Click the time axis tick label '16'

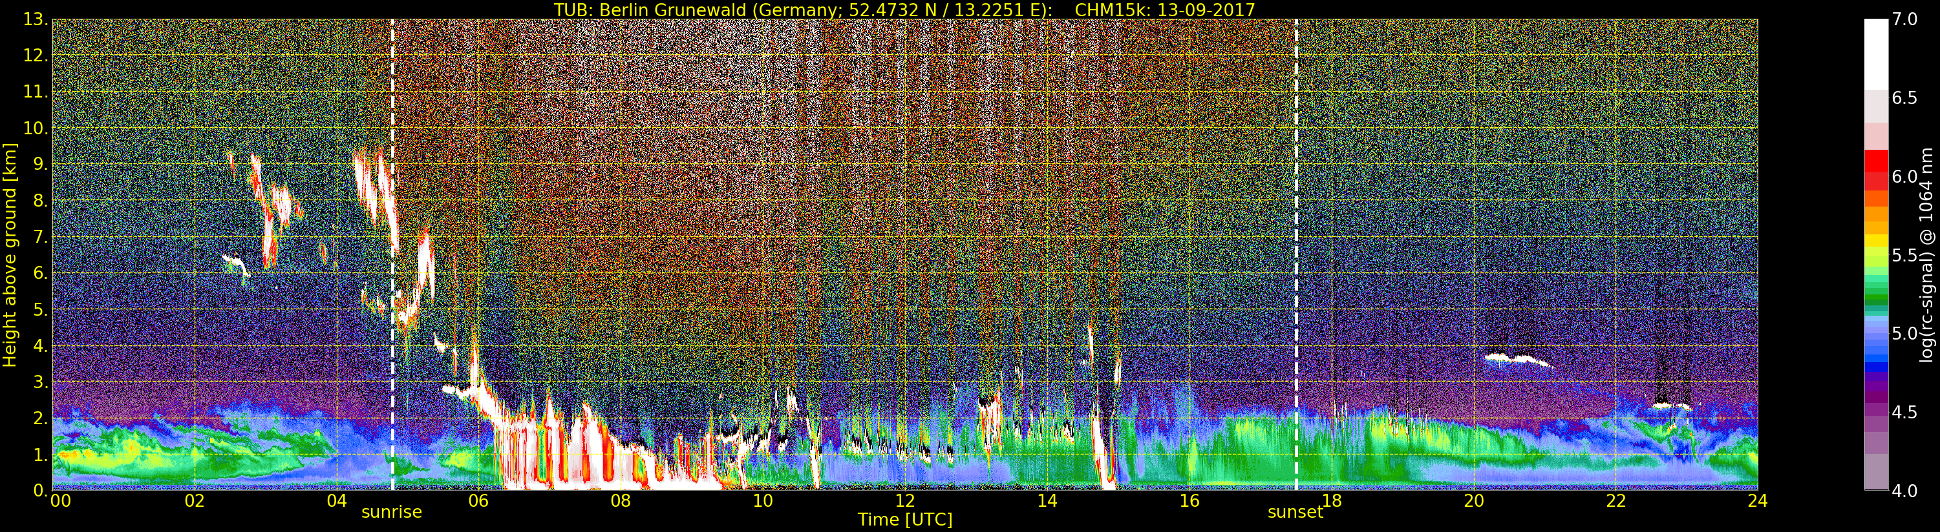click(x=1189, y=500)
